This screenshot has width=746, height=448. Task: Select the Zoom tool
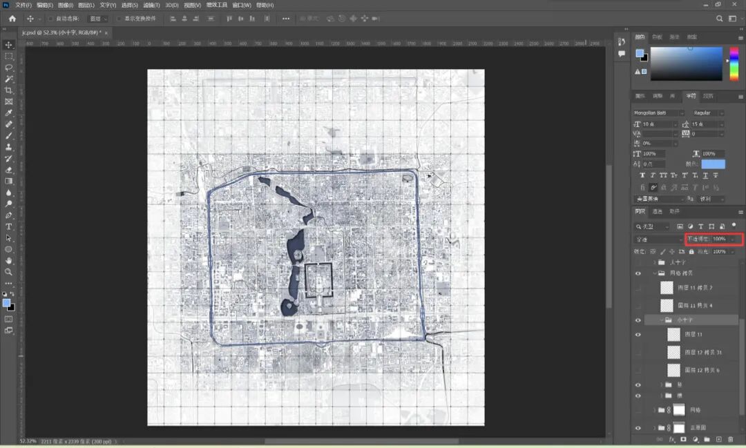8,272
